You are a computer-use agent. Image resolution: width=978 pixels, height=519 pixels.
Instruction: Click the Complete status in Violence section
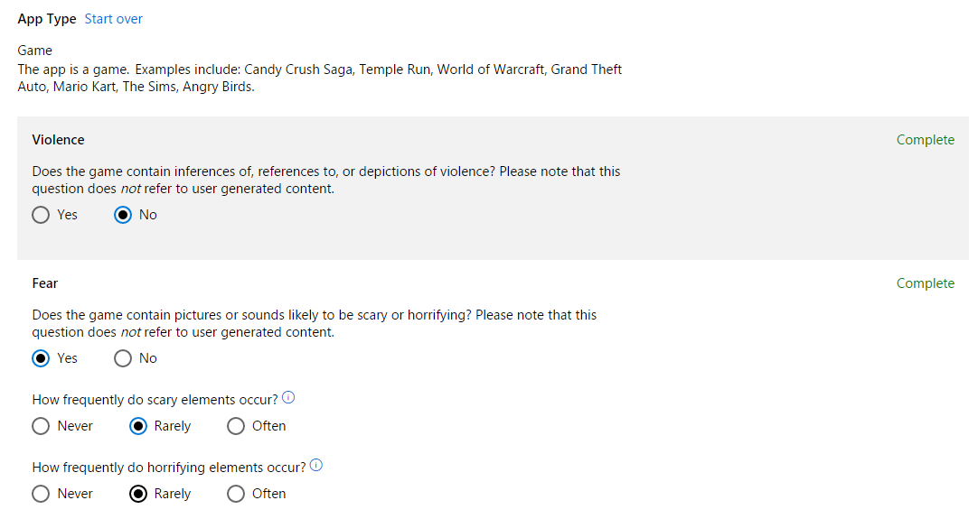(925, 140)
